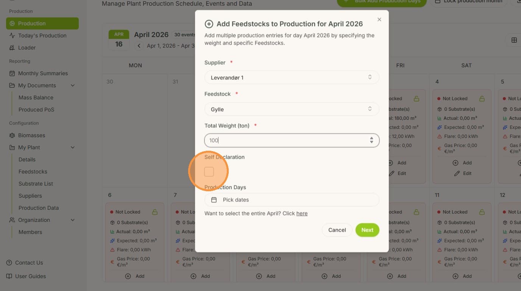Click the Today's Production pulse icon
Viewport: 521px width, 291px height.
coord(12,36)
